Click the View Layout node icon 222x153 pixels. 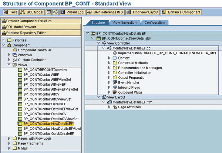pos(104,97)
